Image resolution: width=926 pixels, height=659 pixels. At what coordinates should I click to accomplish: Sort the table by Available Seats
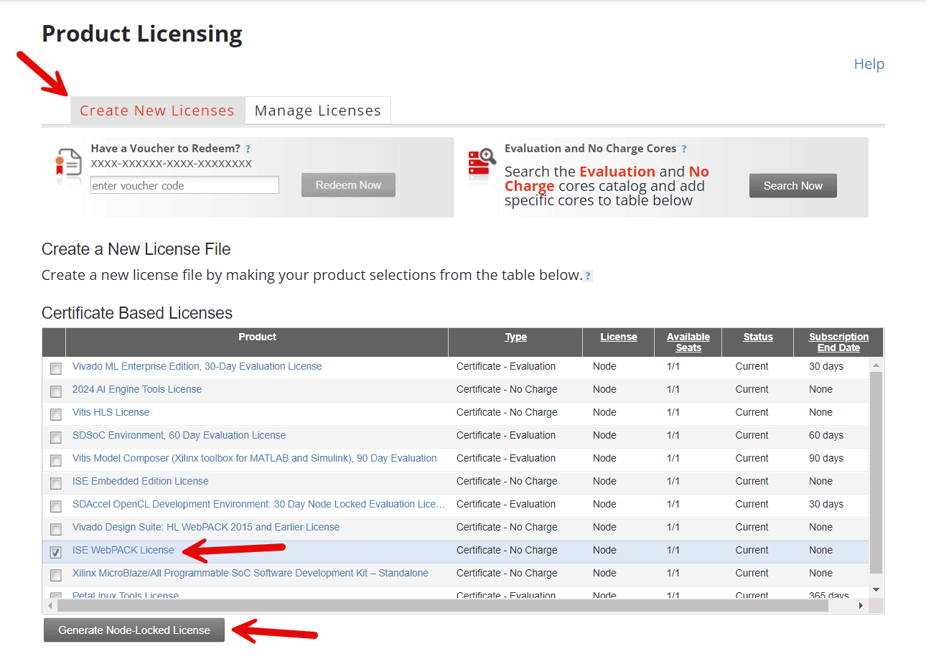point(687,342)
